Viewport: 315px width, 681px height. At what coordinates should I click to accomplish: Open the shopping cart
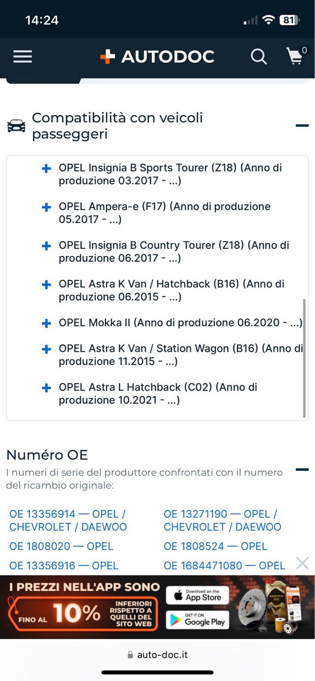tap(295, 57)
